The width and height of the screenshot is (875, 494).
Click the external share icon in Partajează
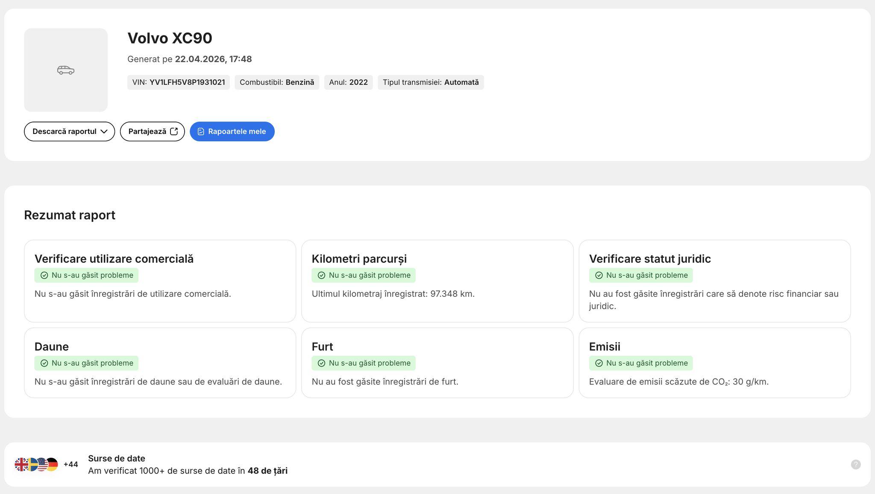tap(174, 131)
